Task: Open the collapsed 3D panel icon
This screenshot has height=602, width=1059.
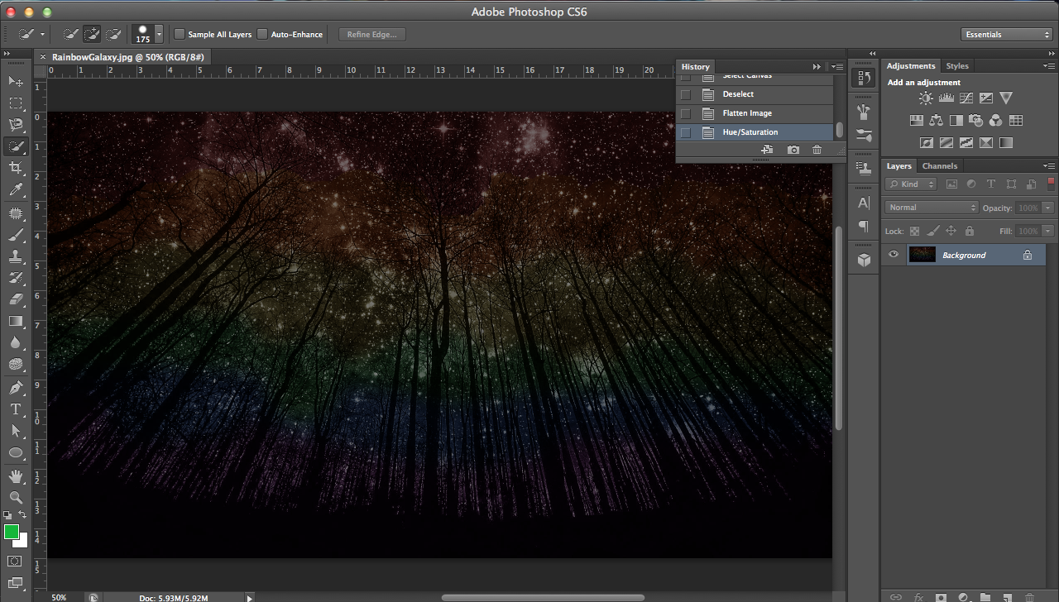Action: (x=864, y=260)
